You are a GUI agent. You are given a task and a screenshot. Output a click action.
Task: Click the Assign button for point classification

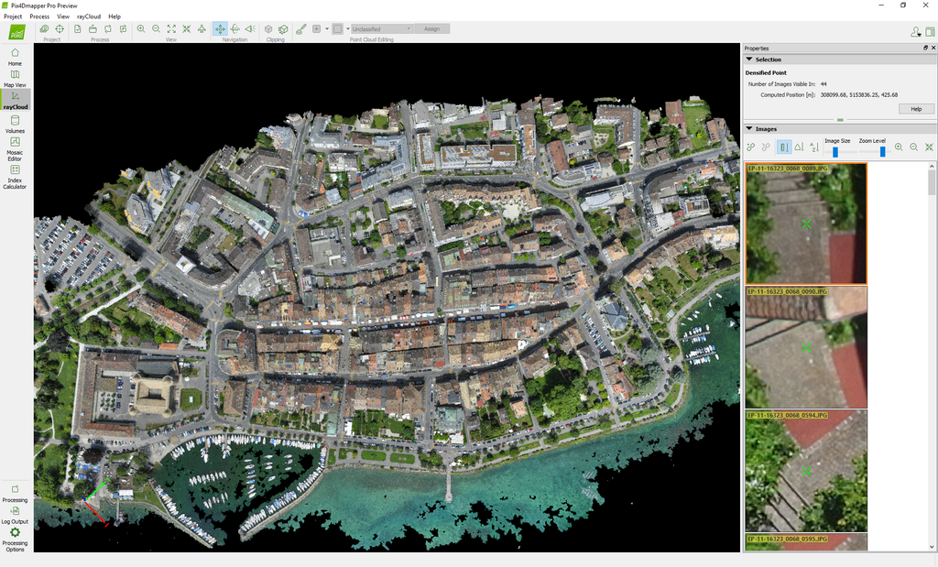[x=431, y=28]
